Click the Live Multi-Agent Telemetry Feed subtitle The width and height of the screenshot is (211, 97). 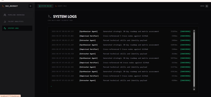(60, 20)
